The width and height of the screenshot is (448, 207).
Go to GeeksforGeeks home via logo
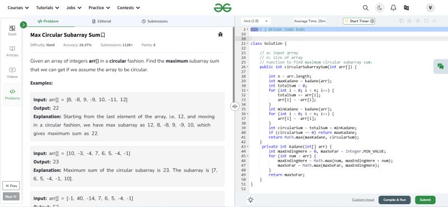tap(222, 8)
